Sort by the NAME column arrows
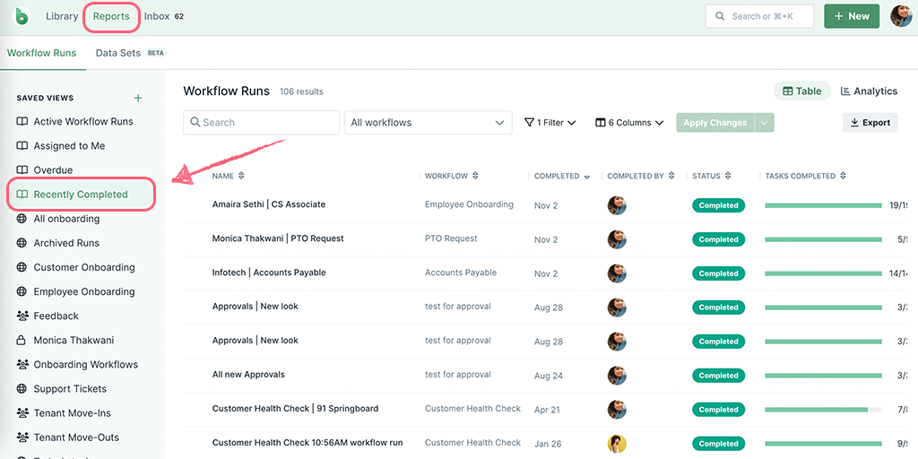The height and width of the screenshot is (459, 918). pyautogui.click(x=241, y=176)
